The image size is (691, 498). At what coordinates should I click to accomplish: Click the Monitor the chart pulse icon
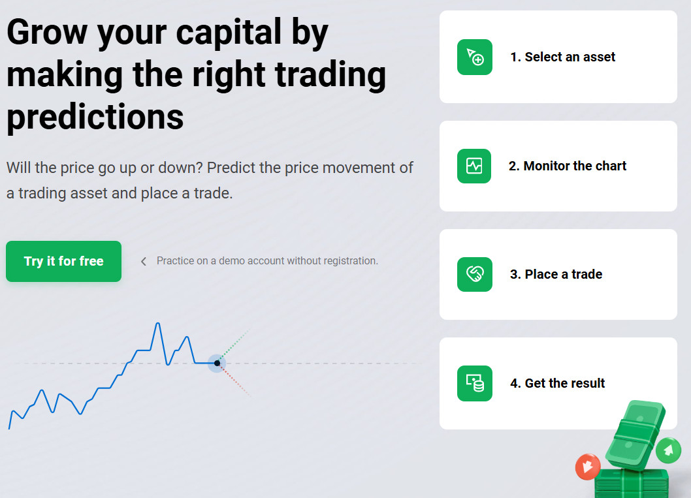(x=474, y=166)
